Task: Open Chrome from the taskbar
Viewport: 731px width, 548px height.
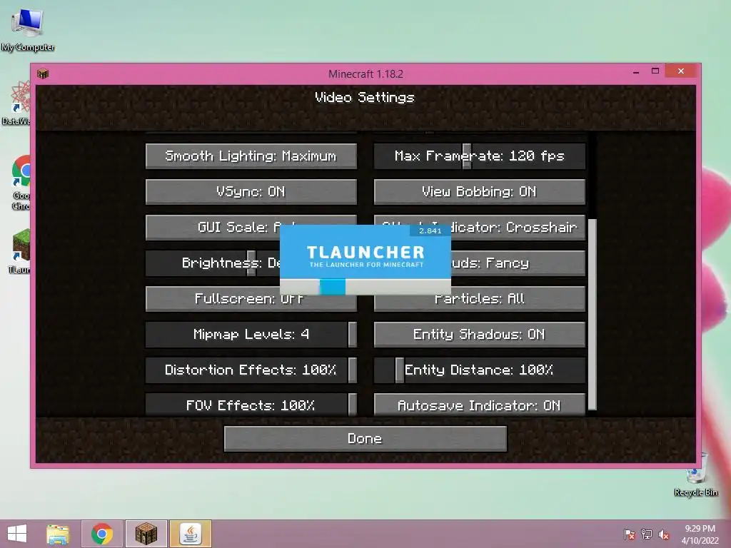Action: point(102,534)
